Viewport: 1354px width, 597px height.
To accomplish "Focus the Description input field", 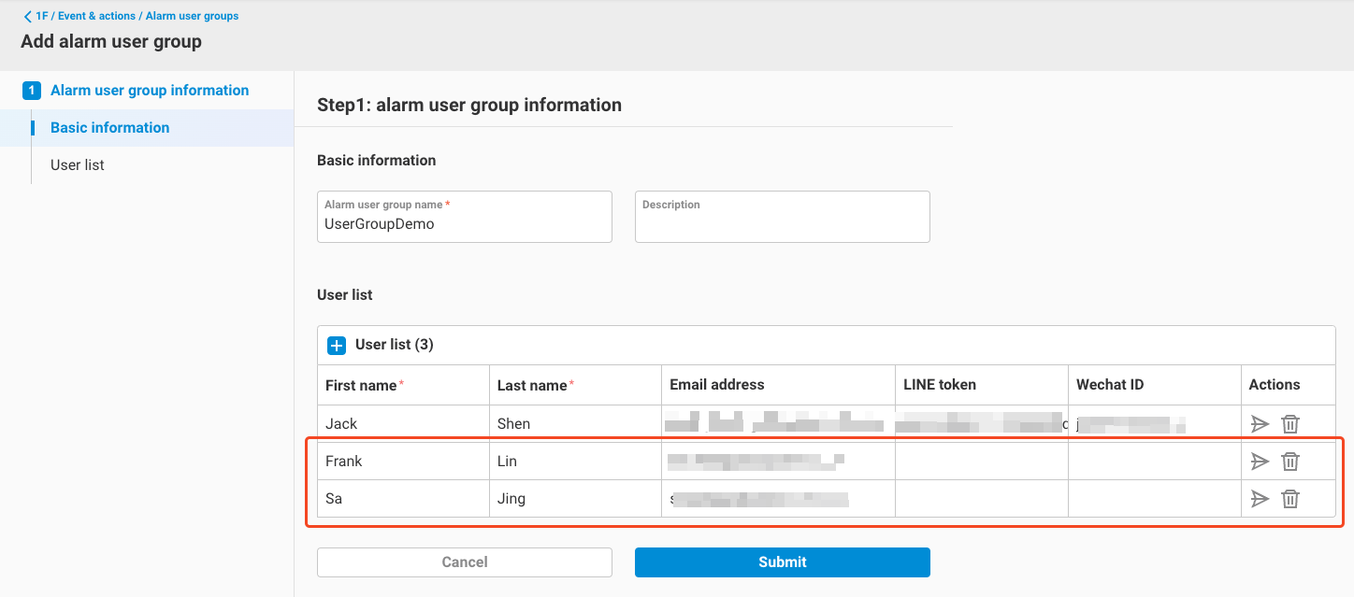I will click(x=782, y=224).
